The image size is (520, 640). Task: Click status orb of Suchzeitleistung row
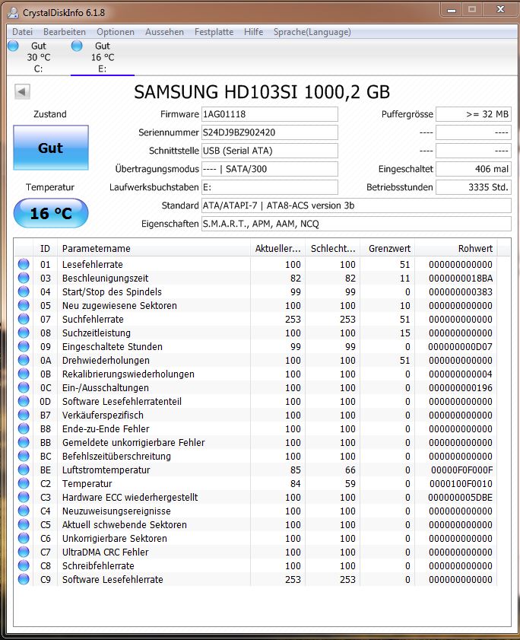pyautogui.click(x=24, y=333)
